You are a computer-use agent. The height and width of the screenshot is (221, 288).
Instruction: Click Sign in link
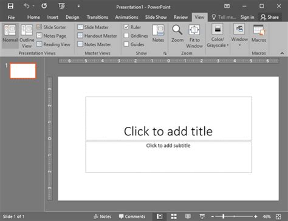tap(247, 17)
